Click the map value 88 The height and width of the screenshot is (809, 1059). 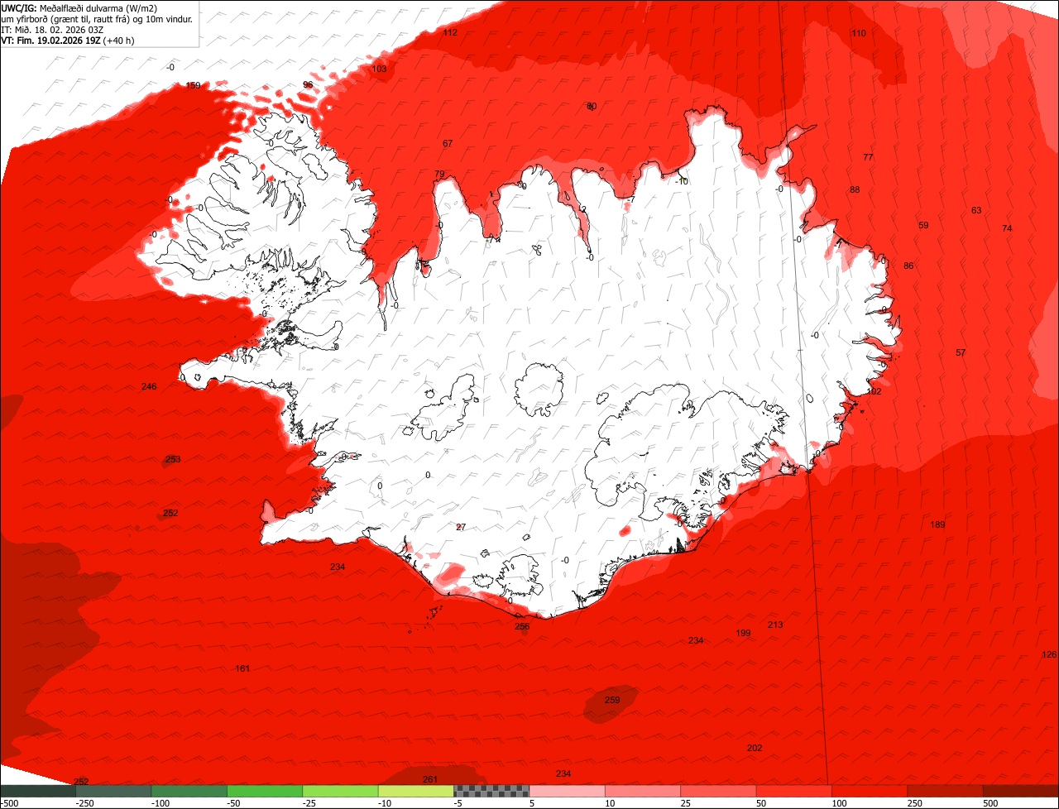coord(855,189)
